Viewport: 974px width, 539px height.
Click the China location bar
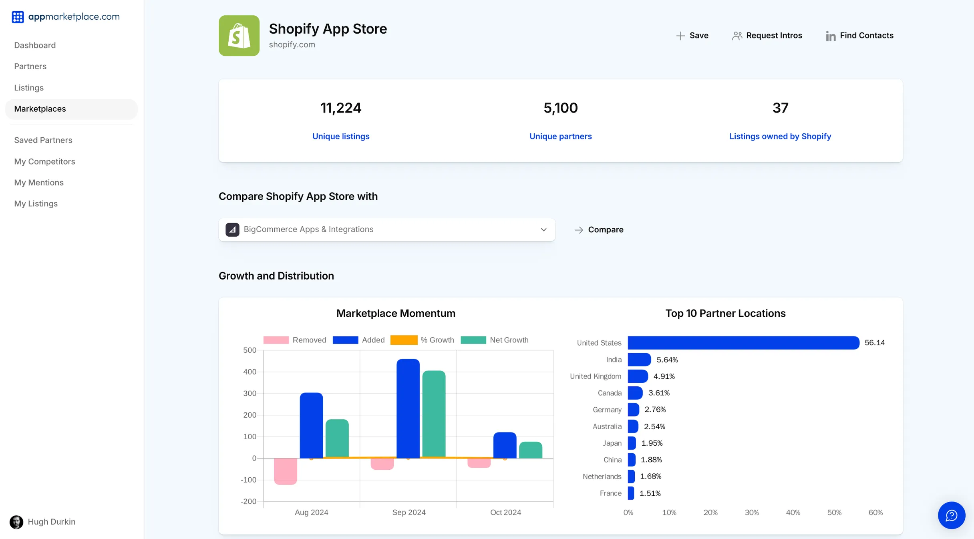632,460
